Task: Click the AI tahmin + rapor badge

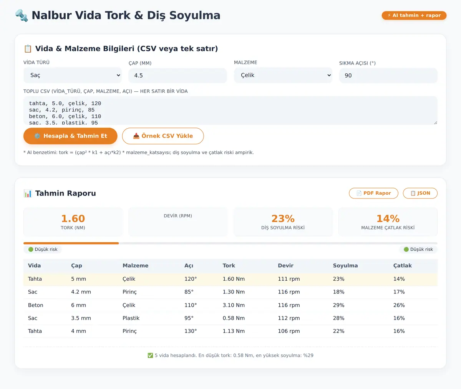Action: pos(414,15)
